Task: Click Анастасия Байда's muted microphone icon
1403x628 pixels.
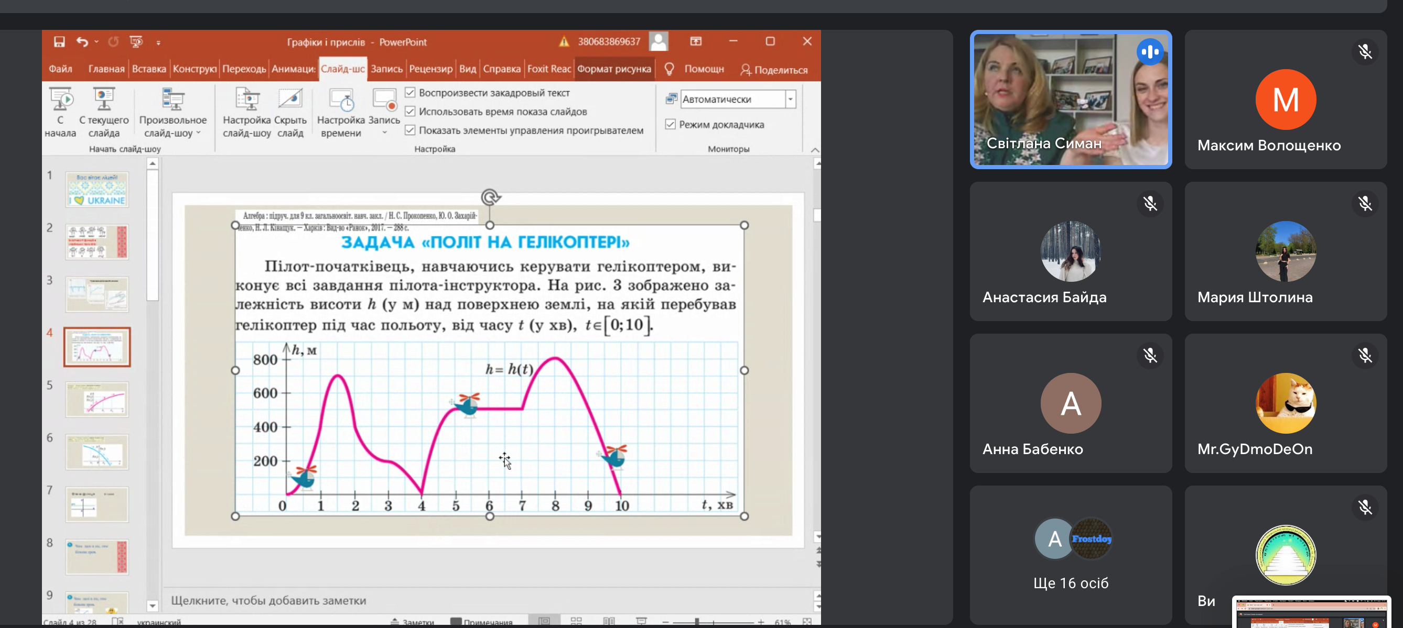Action: [1150, 204]
